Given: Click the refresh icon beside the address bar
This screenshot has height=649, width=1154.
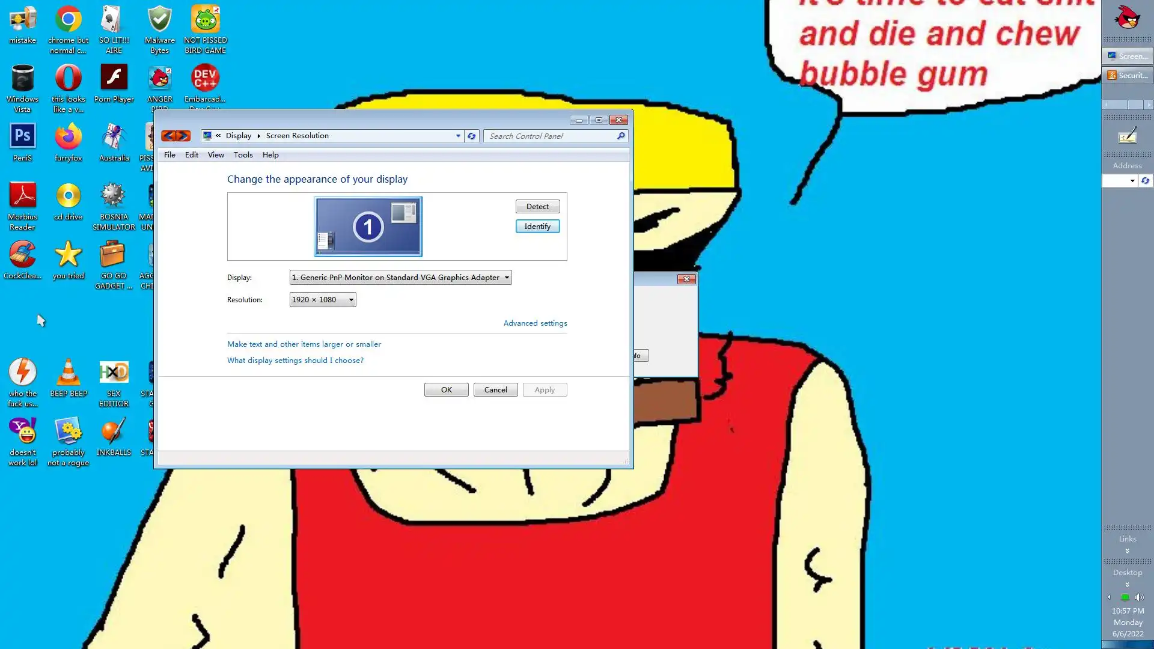Looking at the screenshot, I should [x=472, y=136].
